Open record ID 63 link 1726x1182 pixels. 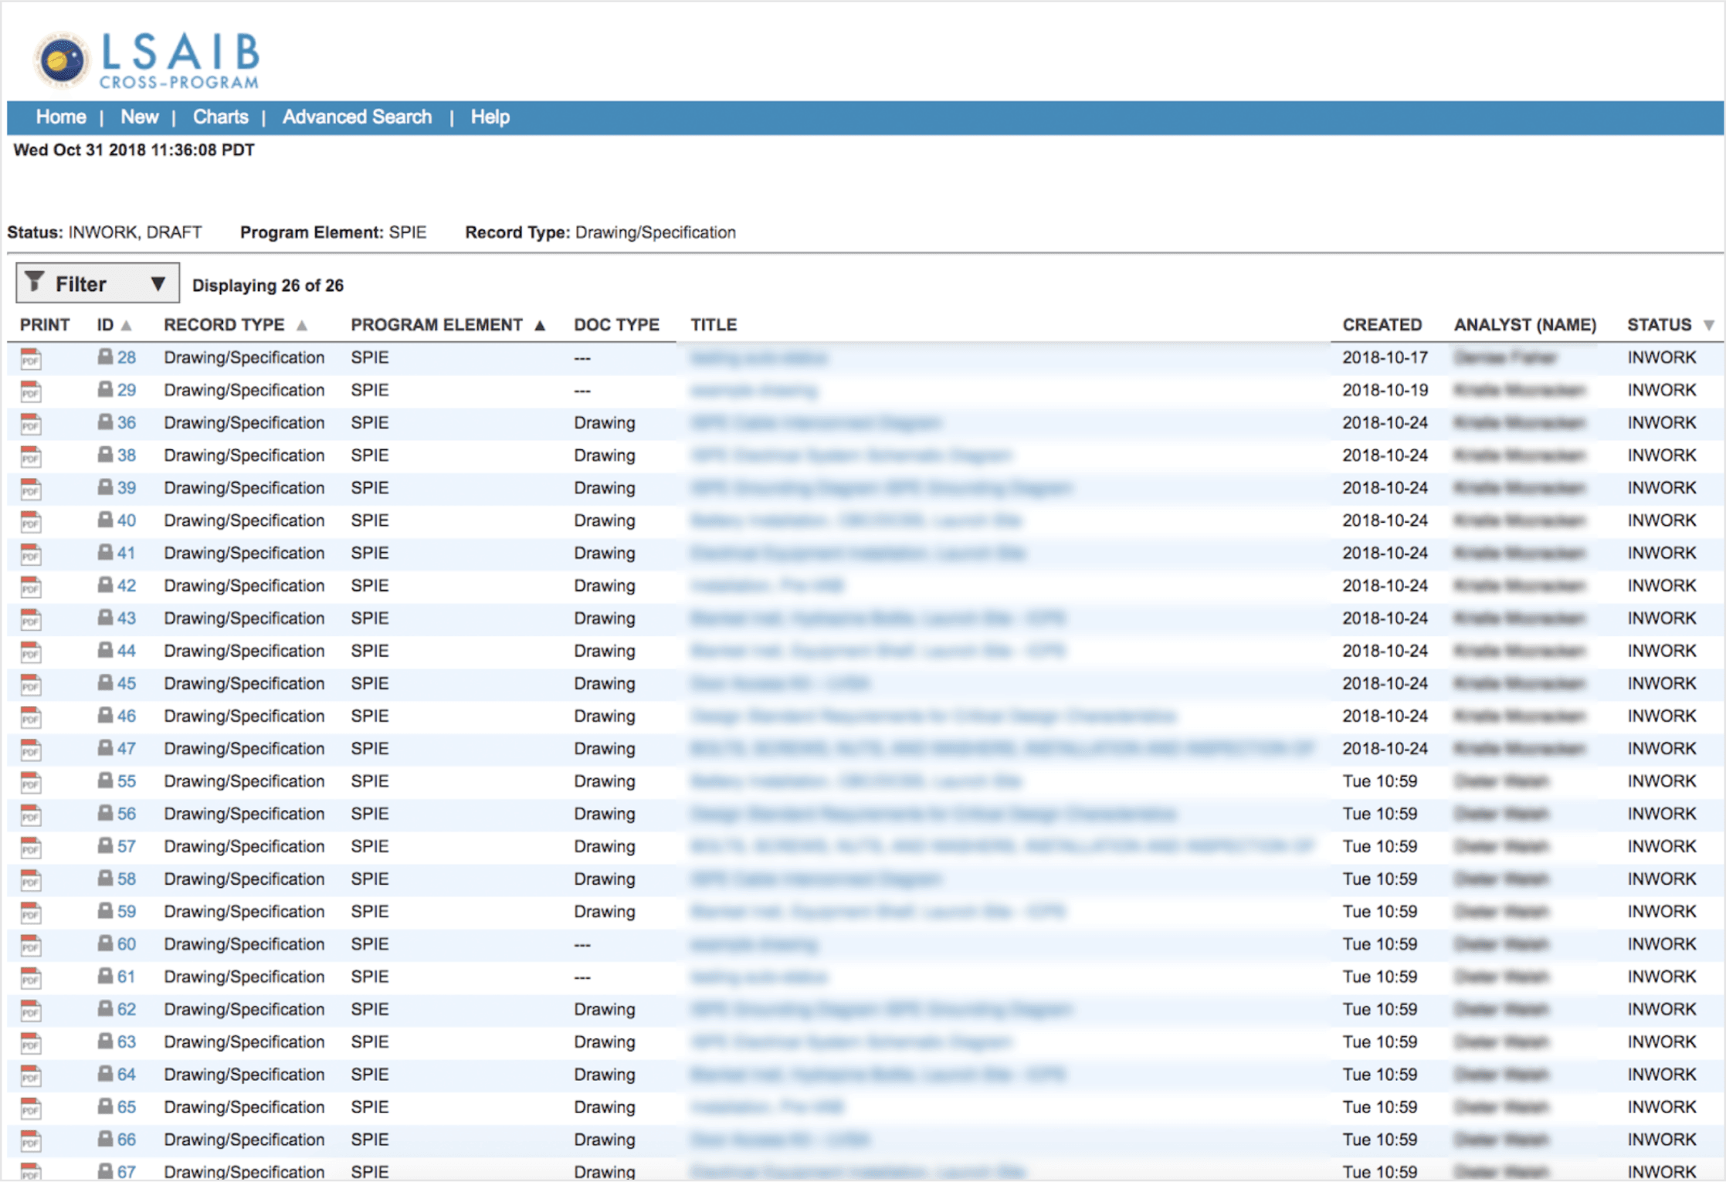coord(127,1042)
